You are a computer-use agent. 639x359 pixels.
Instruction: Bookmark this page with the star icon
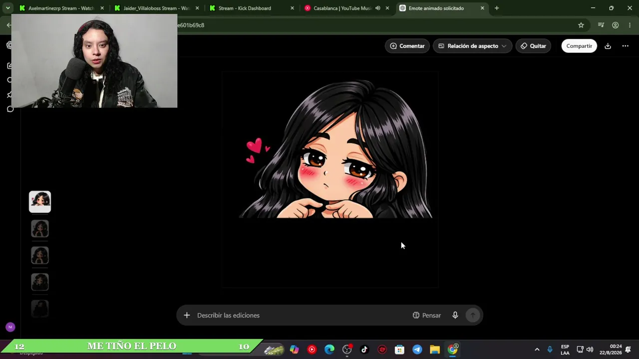coord(581,25)
